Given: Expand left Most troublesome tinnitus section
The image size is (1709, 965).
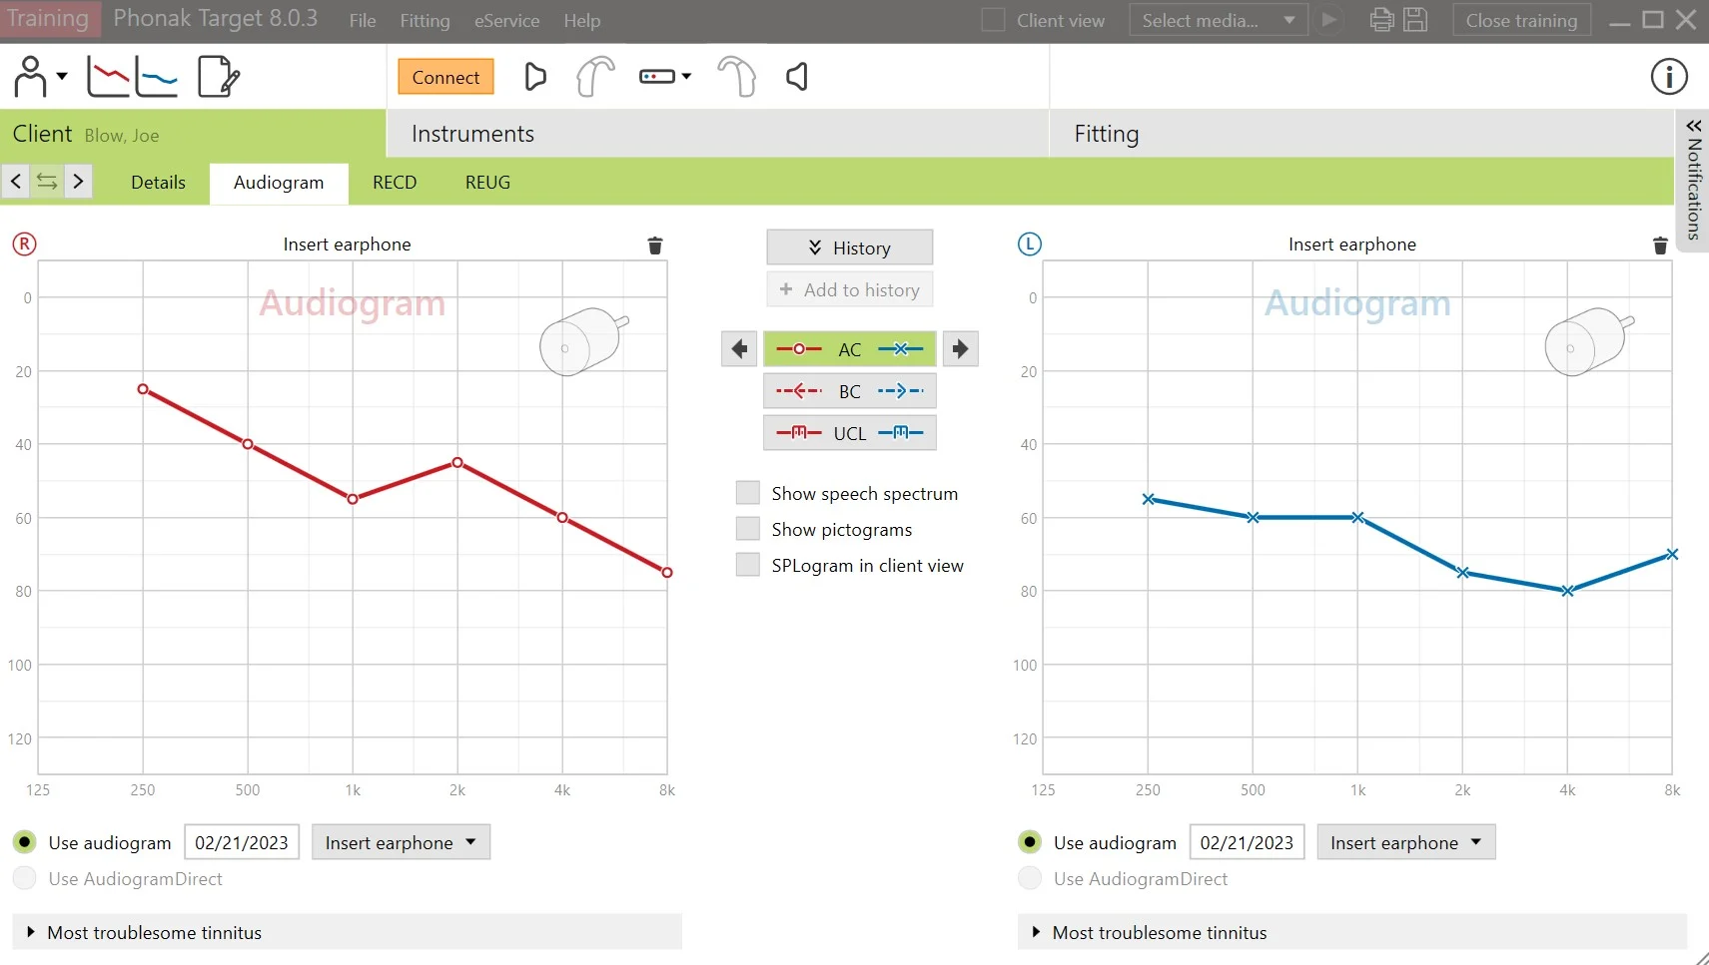Looking at the screenshot, I should 1351,932.
